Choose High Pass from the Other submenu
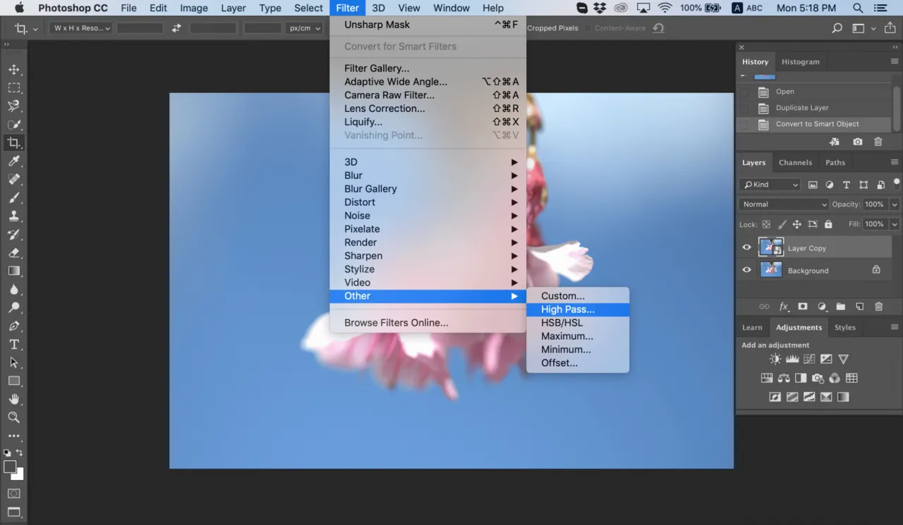 coord(568,309)
